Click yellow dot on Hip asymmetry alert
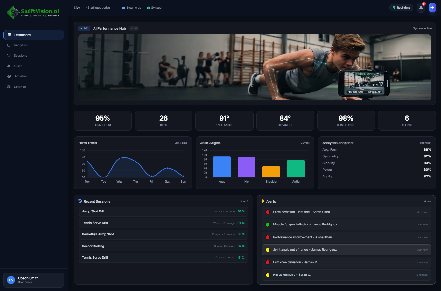The image size is (441, 291). [x=268, y=275]
